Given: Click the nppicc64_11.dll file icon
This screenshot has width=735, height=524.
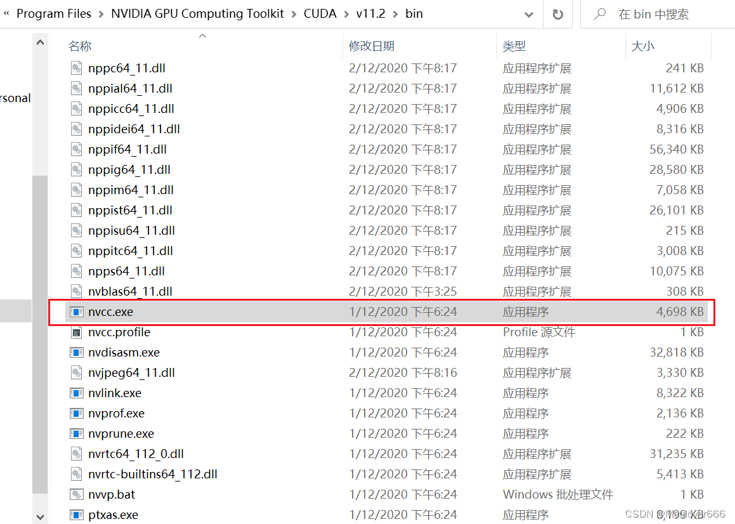Looking at the screenshot, I should 76,109.
